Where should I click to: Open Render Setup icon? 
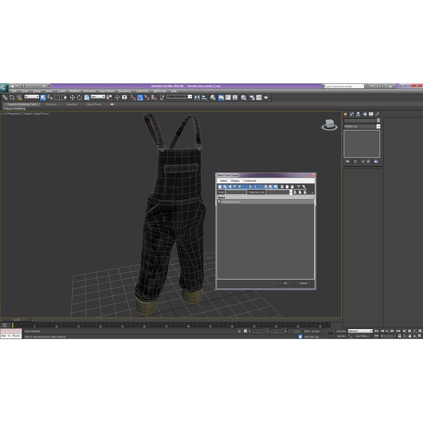(252, 98)
